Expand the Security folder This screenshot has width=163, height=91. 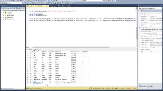tap(4, 14)
